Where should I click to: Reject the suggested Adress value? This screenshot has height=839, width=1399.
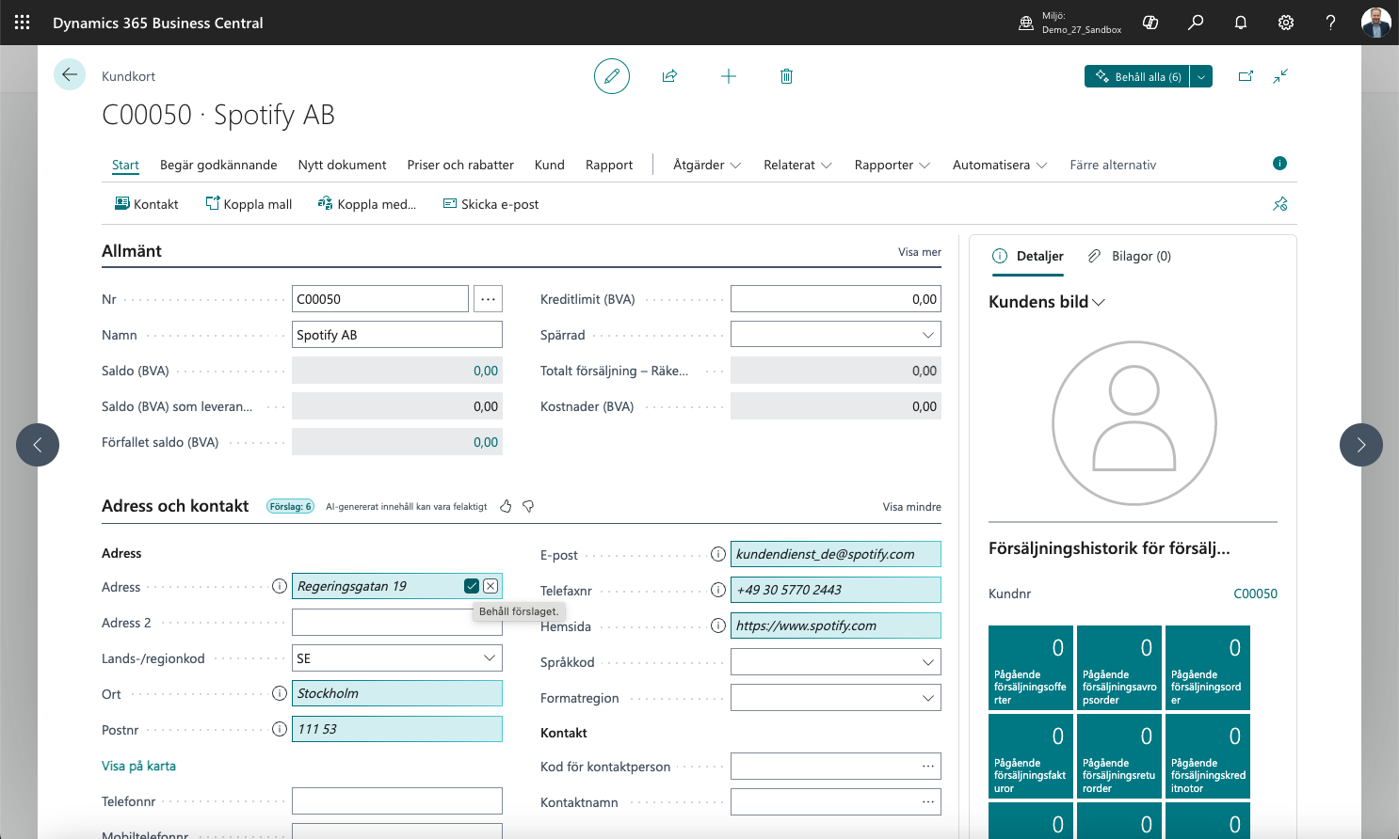point(490,586)
